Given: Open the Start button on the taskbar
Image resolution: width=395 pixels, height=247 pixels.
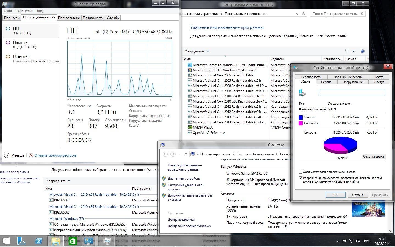Looking at the screenshot, I should [x=6, y=241].
